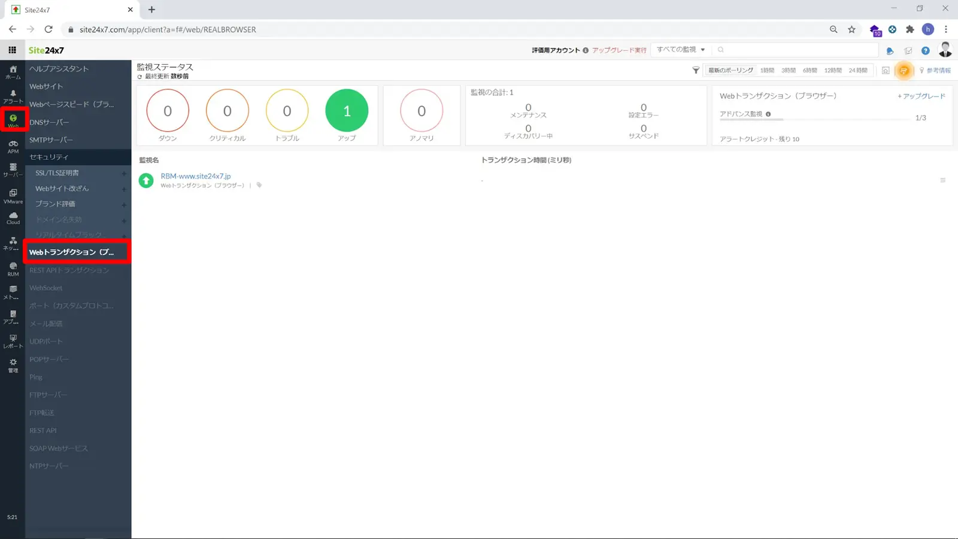The width and height of the screenshot is (958, 539).
Task: Filter by ダウン status circle
Action: (x=168, y=111)
